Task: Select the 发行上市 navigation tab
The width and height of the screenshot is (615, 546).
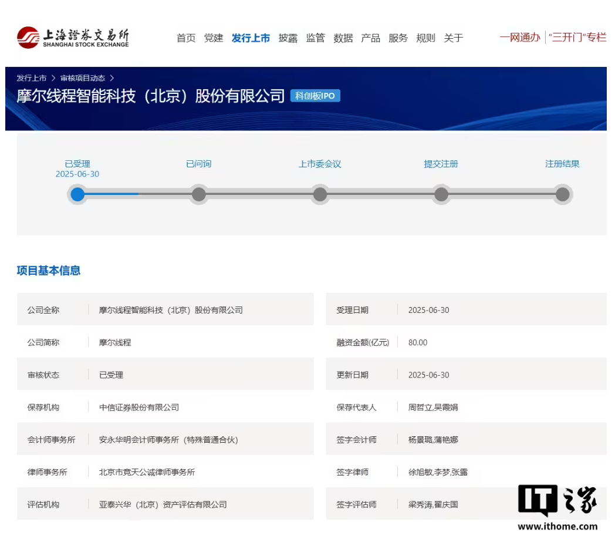Action: 251,38
